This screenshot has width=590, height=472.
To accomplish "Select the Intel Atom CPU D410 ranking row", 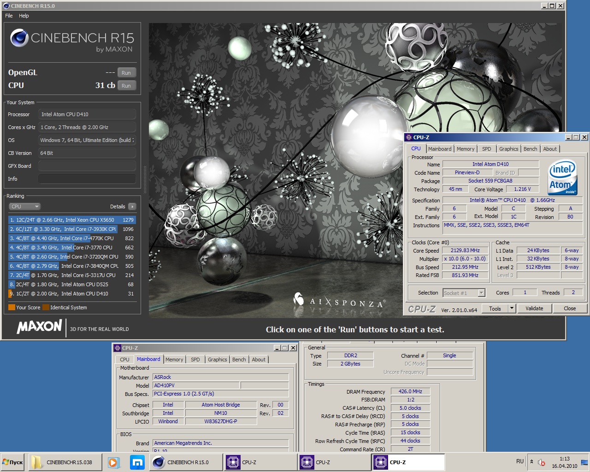I will 71,294.
